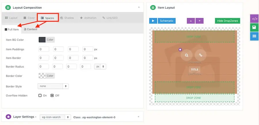Click the first Item Paddings field
The width and height of the screenshot is (259, 125).
(x=44, y=49)
